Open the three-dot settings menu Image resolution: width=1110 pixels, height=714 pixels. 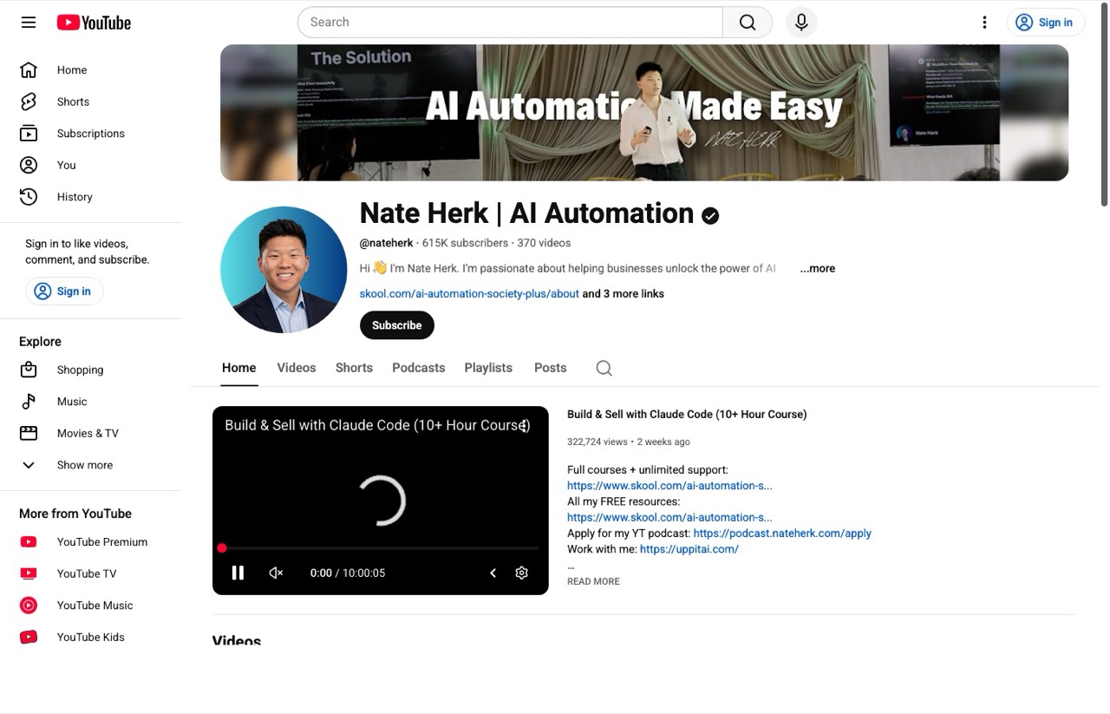tap(984, 23)
